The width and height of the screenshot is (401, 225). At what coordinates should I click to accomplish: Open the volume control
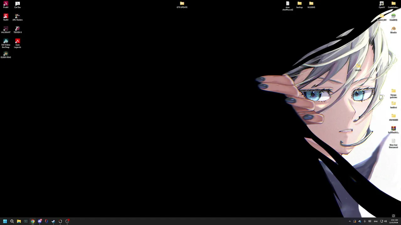(x=385, y=221)
